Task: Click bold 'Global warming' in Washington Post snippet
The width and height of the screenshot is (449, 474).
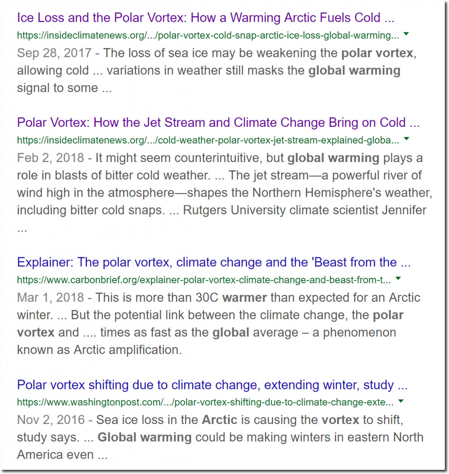Action: coord(145,437)
